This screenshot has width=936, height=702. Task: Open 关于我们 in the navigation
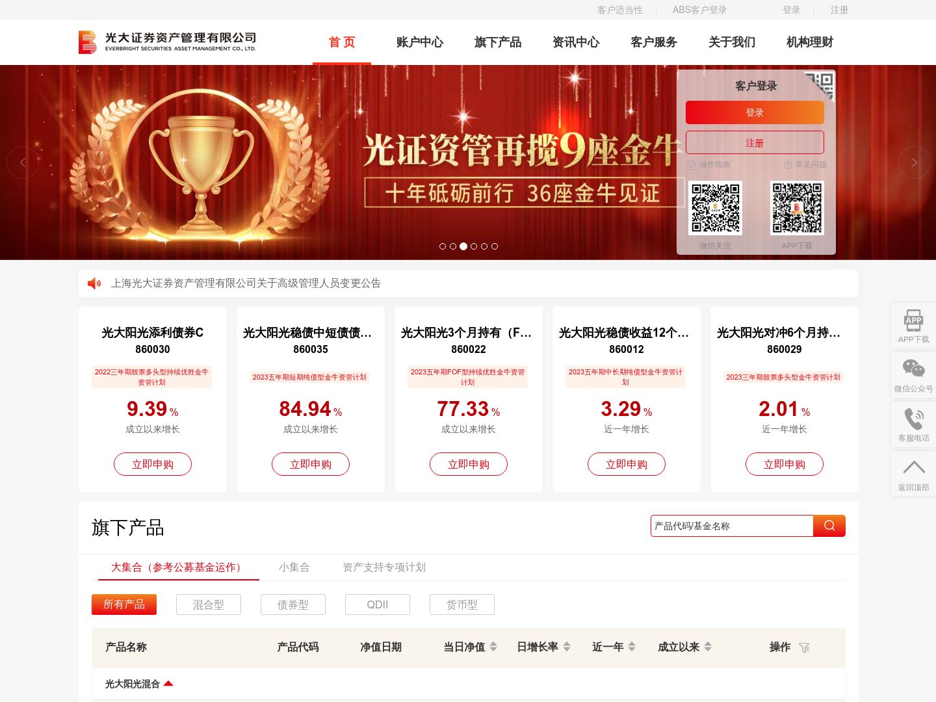(732, 42)
